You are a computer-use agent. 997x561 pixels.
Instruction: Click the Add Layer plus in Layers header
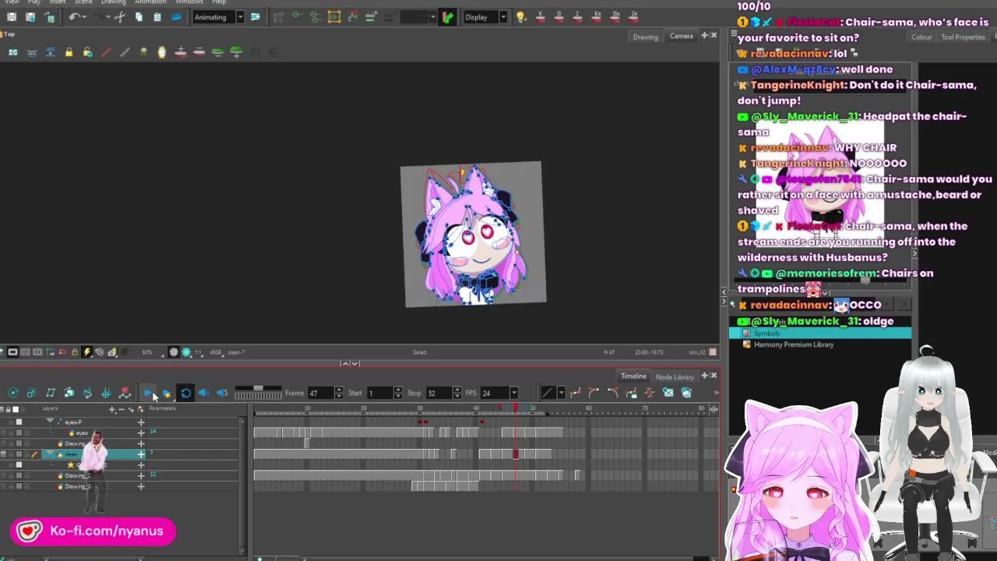click(112, 409)
